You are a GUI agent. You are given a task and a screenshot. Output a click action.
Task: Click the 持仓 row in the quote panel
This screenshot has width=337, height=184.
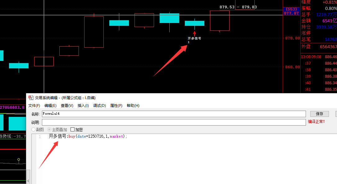click(319, 27)
